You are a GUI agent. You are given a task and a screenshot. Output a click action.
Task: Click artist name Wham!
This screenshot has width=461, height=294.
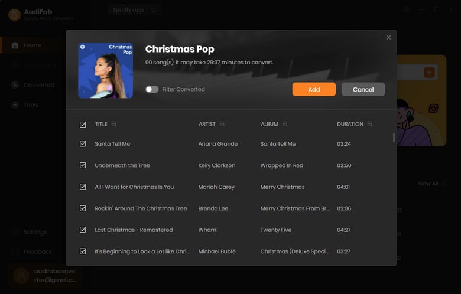pyautogui.click(x=208, y=230)
